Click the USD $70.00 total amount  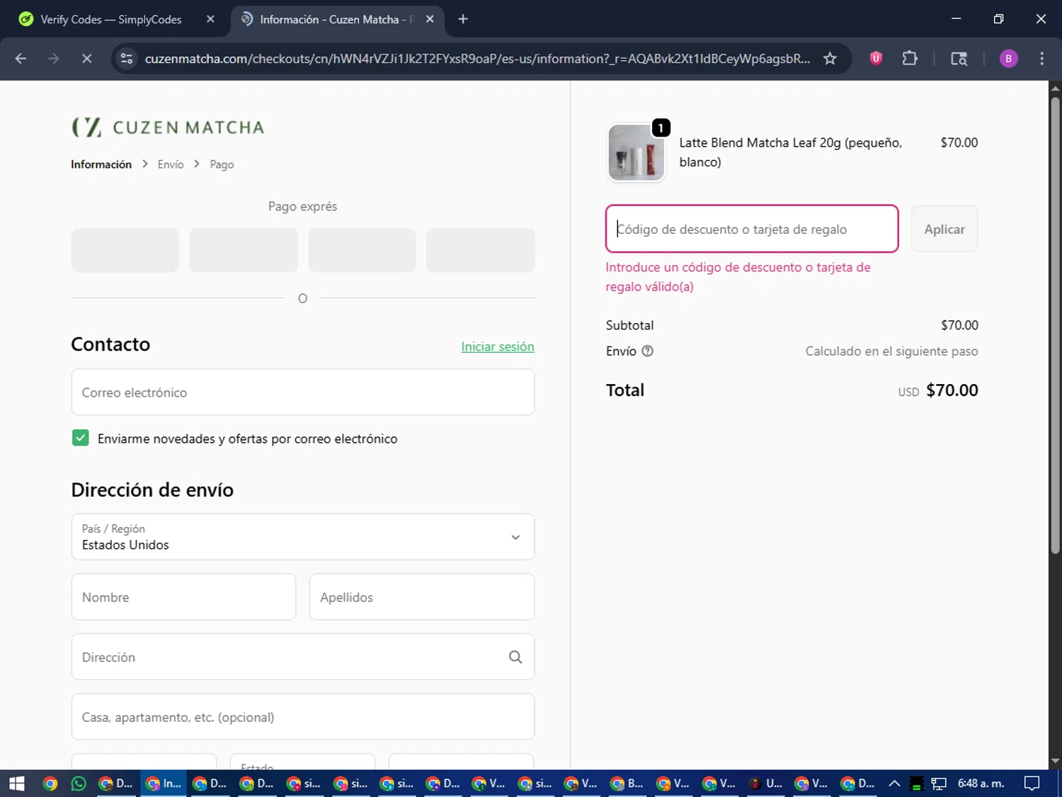pyautogui.click(x=938, y=390)
